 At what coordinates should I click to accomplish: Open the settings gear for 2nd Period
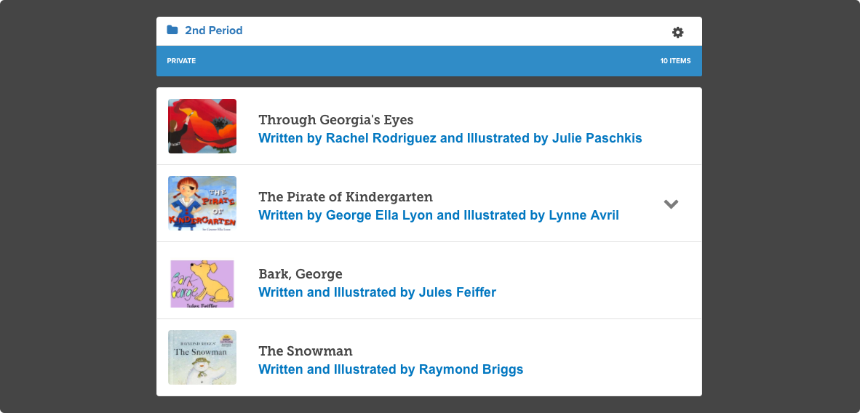pos(678,33)
